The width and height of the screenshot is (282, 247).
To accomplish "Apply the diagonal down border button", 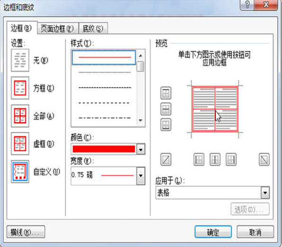I will pos(264,159).
